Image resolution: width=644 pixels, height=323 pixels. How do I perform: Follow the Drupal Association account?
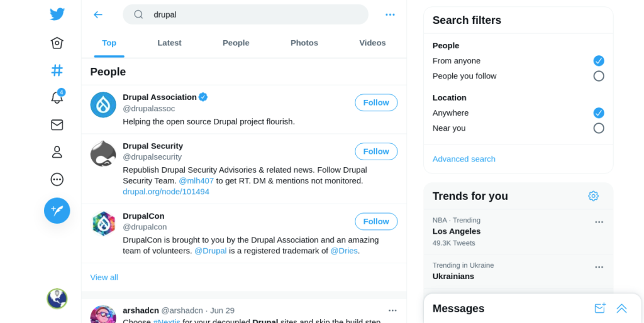(x=376, y=102)
